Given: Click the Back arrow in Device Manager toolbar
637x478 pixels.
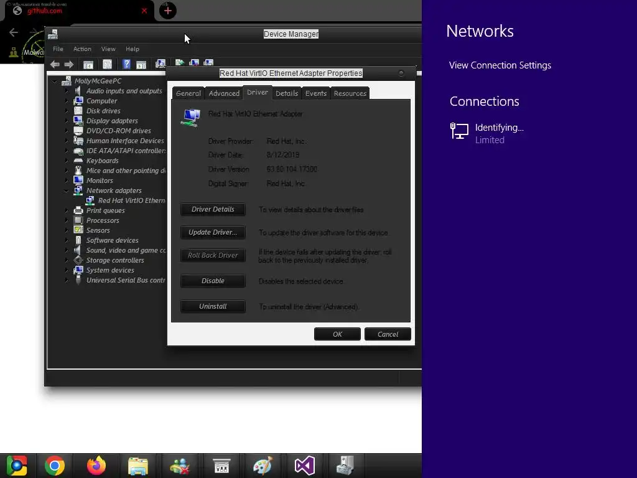Looking at the screenshot, I should (x=55, y=64).
